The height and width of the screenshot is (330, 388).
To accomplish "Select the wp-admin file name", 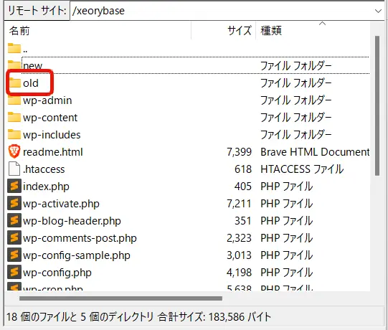I will point(47,100).
